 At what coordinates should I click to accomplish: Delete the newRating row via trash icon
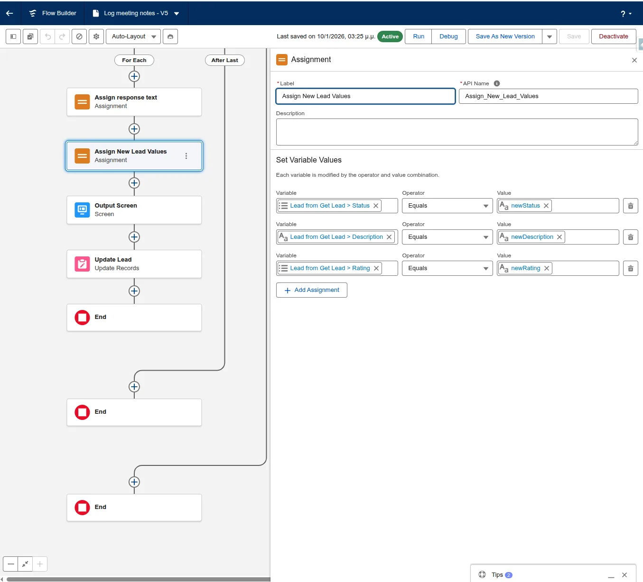point(630,268)
